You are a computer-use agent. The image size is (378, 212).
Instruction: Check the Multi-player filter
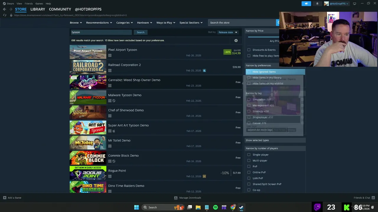pos(249,160)
